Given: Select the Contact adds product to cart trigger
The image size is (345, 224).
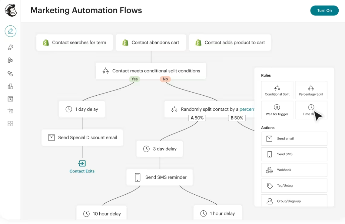Looking at the screenshot, I should tap(230, 43).
